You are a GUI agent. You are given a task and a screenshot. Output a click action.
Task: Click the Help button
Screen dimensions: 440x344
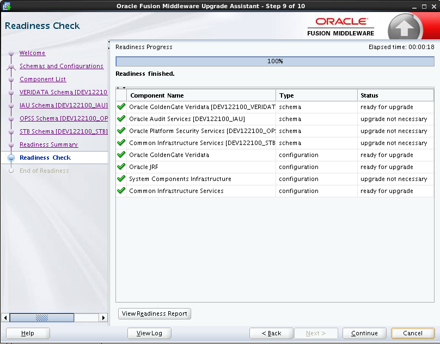[28, 333]
